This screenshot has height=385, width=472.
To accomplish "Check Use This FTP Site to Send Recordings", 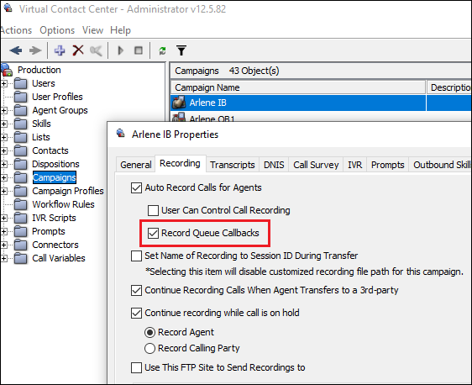I will click(x=136, y=368).
